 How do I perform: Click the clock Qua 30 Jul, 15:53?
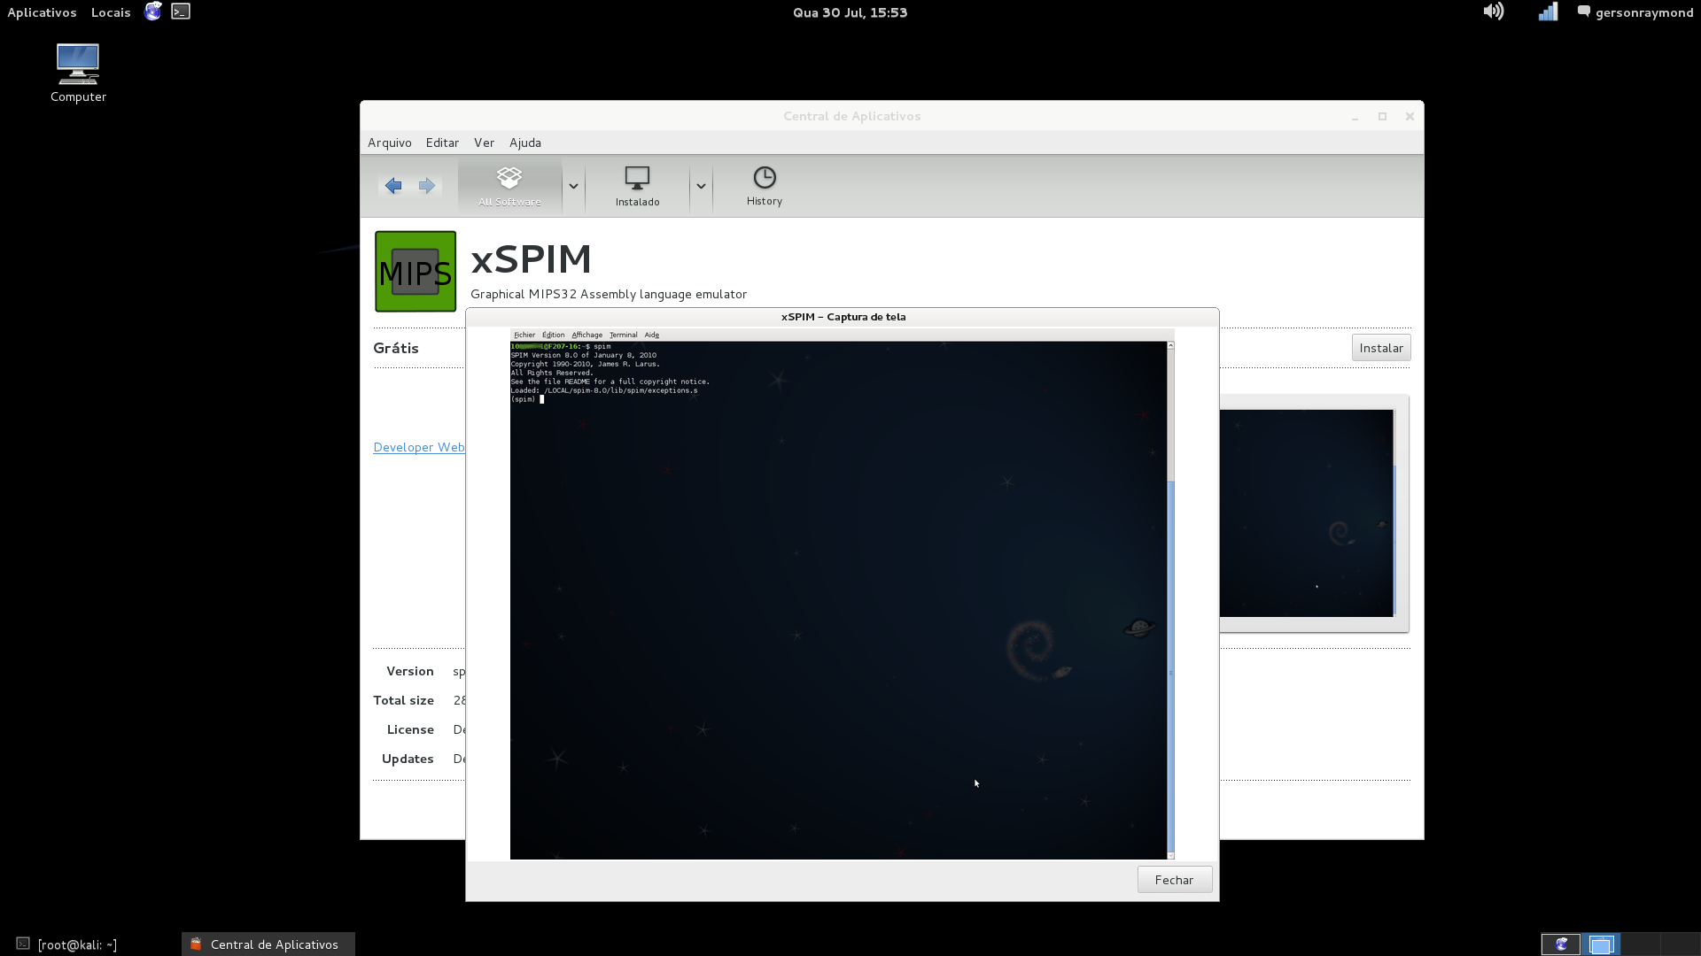(850, 12)
